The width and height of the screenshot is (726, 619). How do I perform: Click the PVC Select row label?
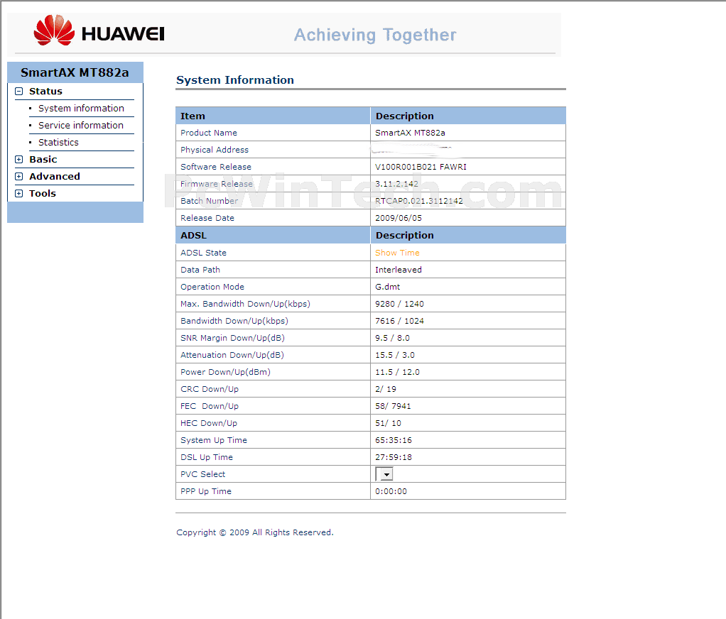pos(202,475)
